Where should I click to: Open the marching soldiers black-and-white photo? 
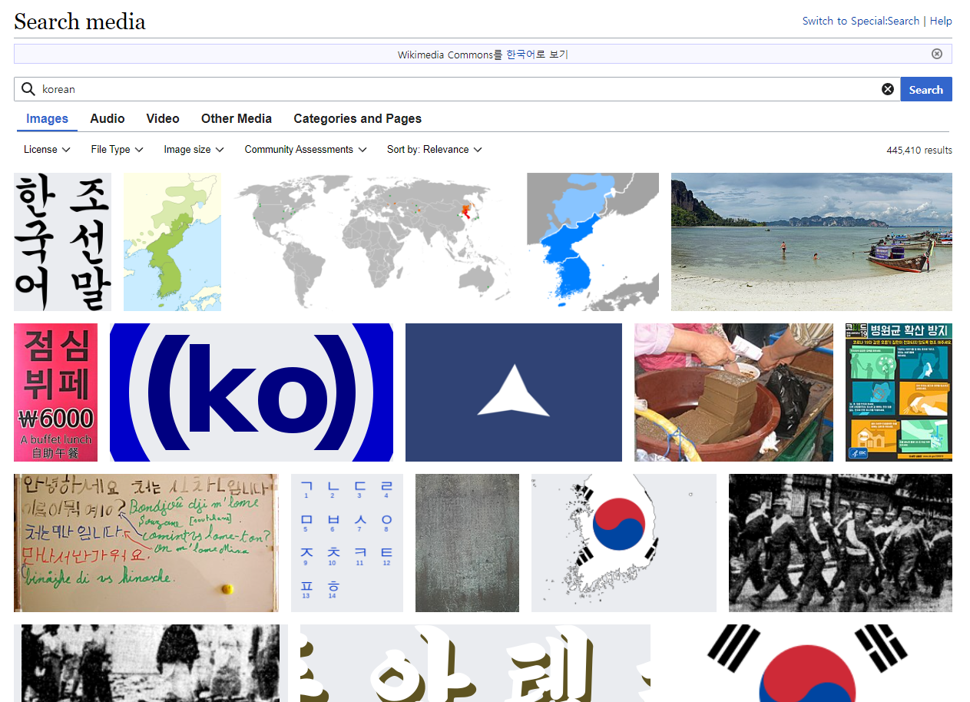coord(840,543)
